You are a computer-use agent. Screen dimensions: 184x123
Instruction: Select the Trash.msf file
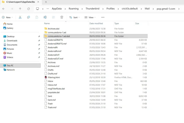click(96, 108)
